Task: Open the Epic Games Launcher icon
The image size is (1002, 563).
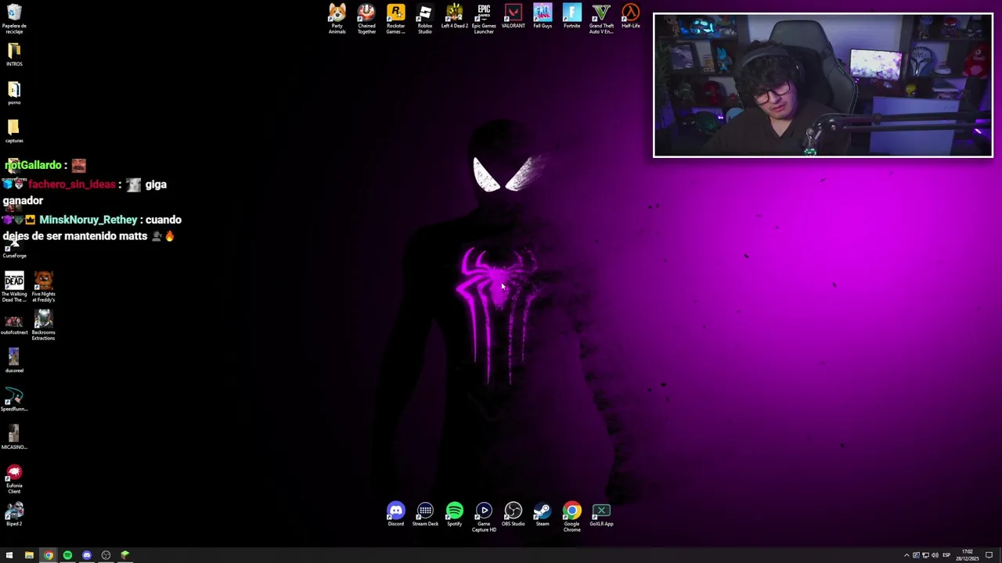Action: [x=484, y=19]
